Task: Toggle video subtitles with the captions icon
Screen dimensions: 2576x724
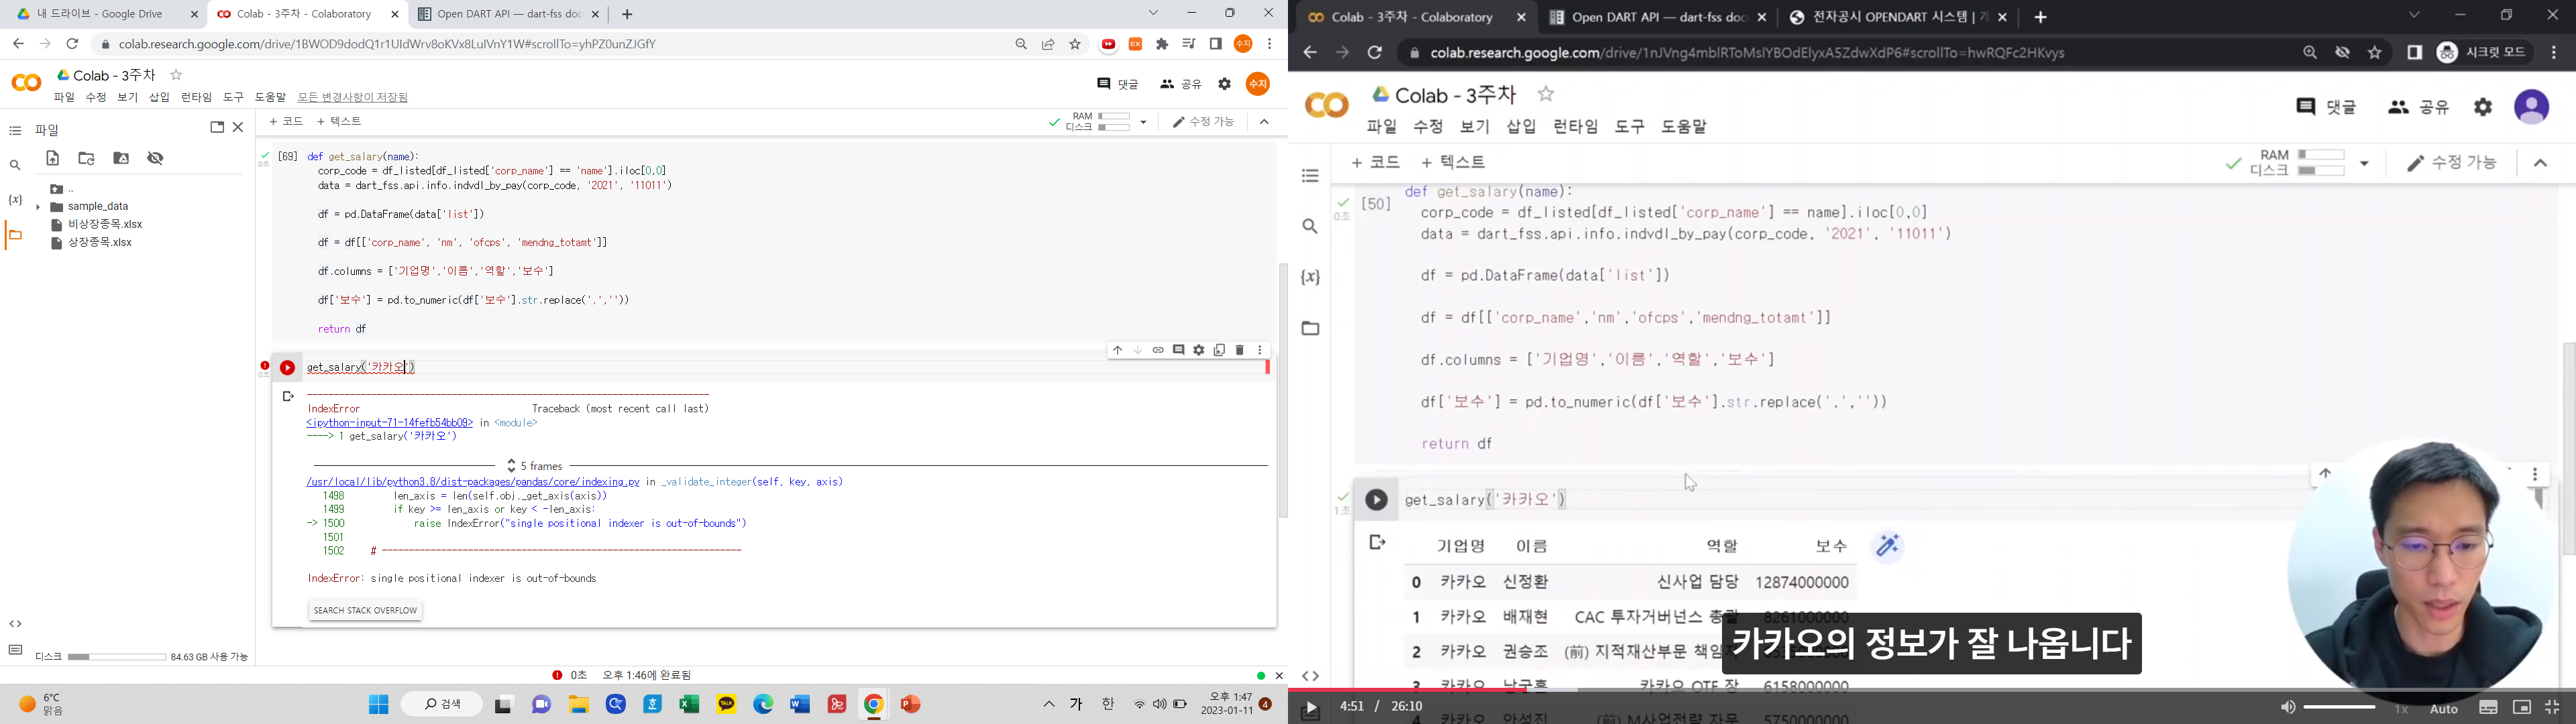Action: (x=2488, y=708)
